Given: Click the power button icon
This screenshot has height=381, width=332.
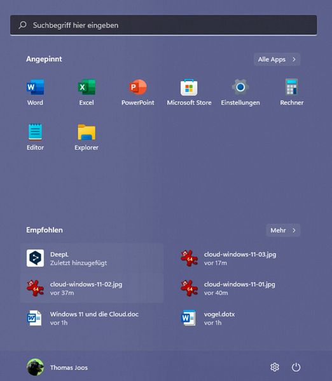Looking at the screenshot, I should click(x=296, y=367).
